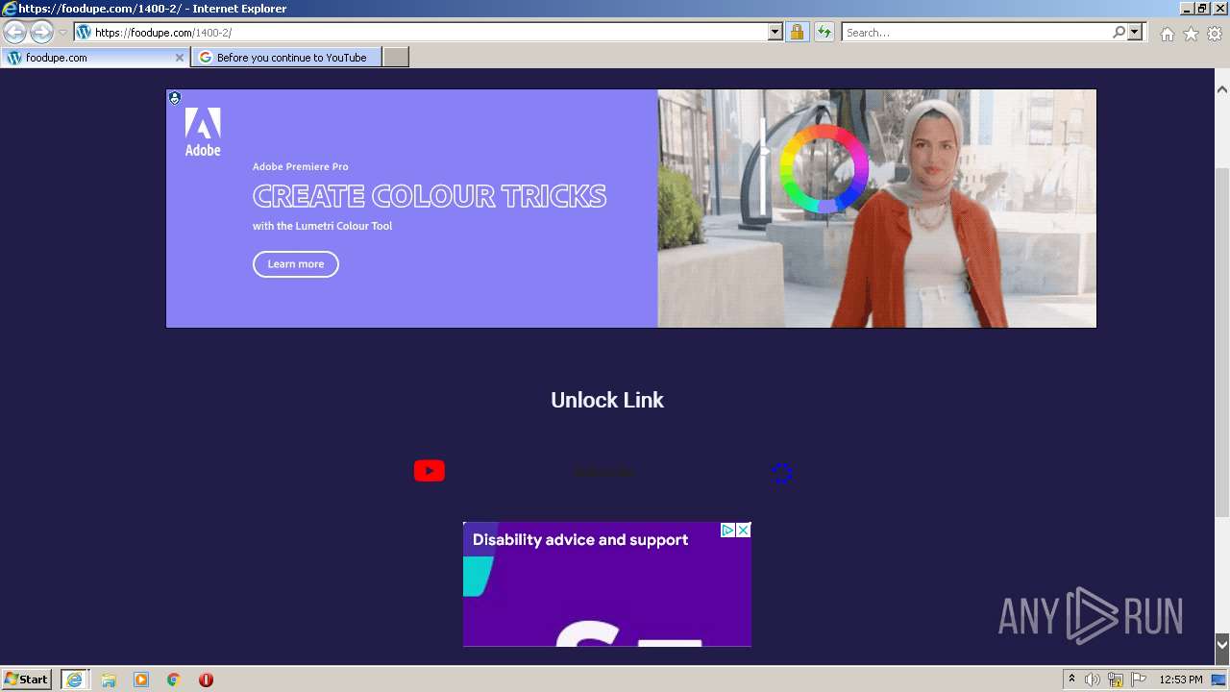Close the foodupe.com tab
Screen dimensions: 1230x692
click(179, 58)
